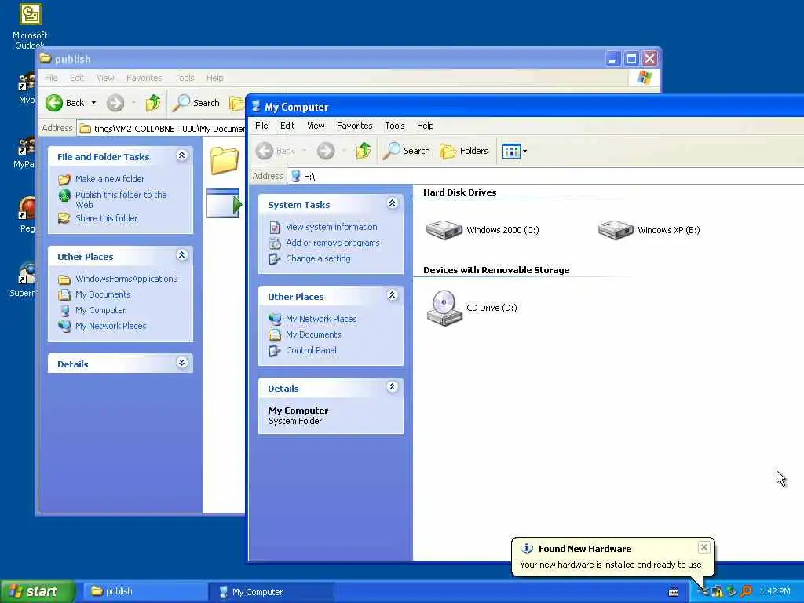Click the Up folder icon in My Computer toolbar
Screen dimensions: 804x603
pos(363,151)
